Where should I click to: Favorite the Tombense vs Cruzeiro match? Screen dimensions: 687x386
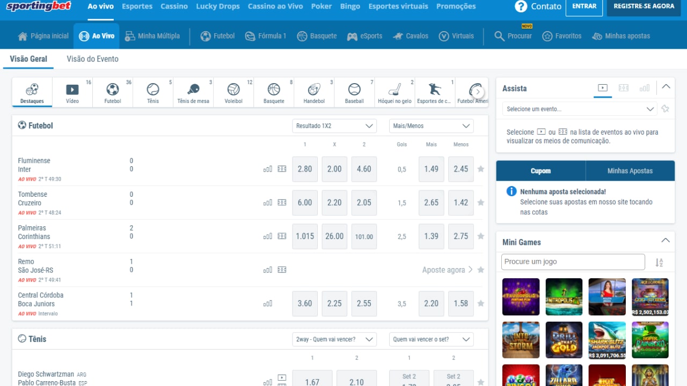pyautogui.click(x=481, y=203)
